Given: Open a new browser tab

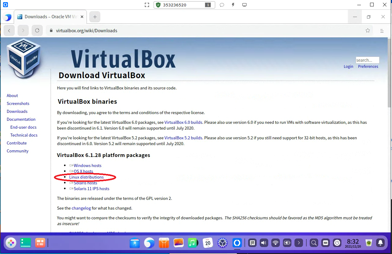Looking at the screenshot, I should click(x=95, y=17).
